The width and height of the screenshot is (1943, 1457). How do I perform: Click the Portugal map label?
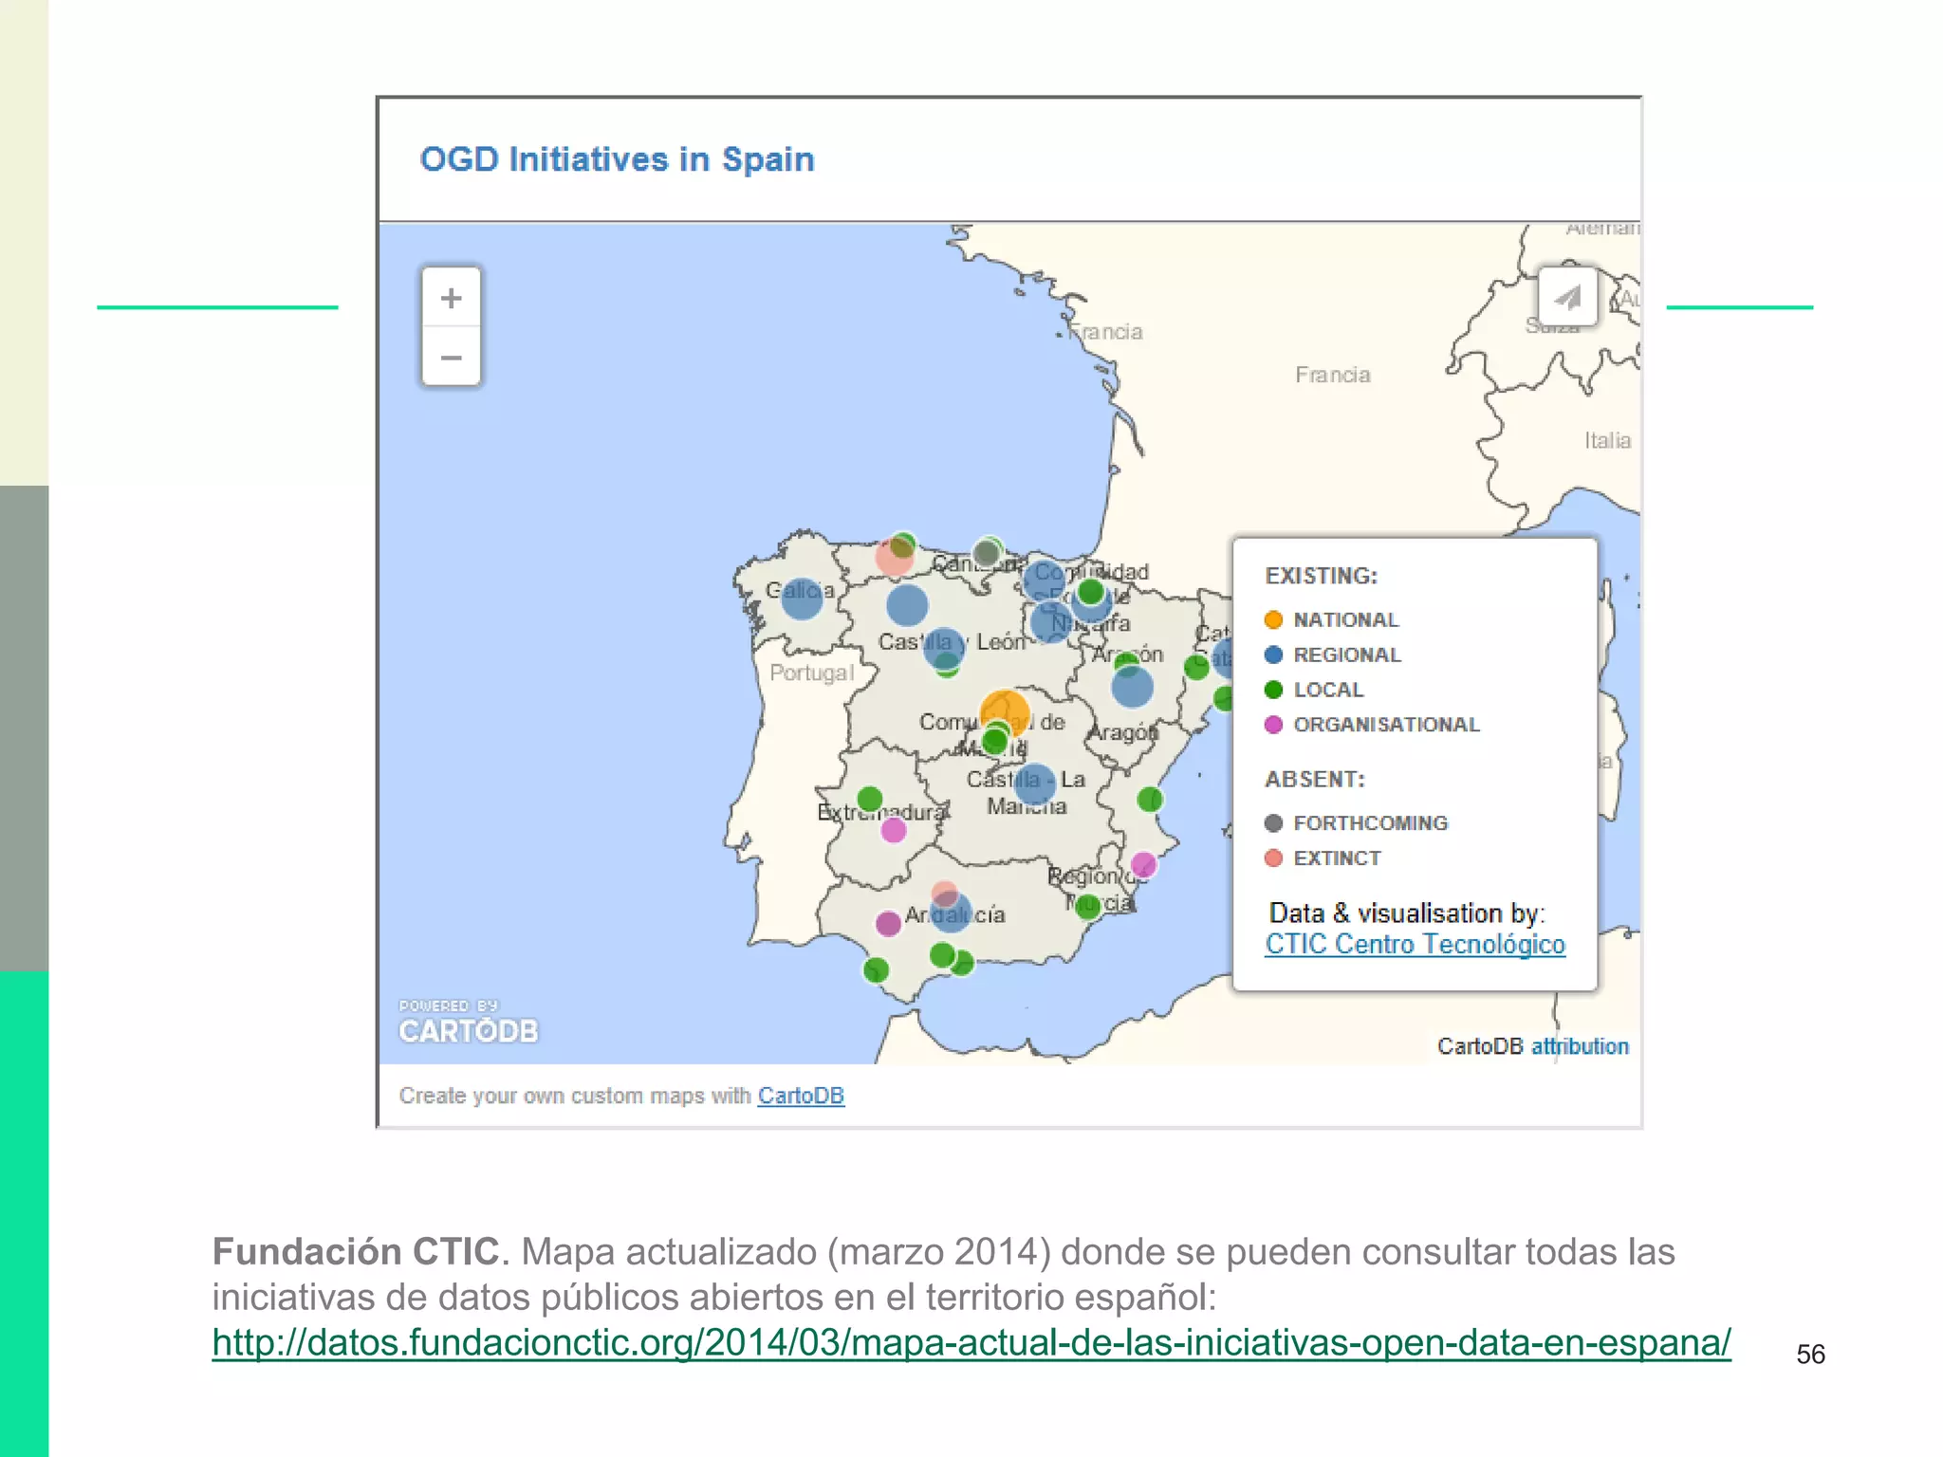pyautogui.click(x=811, y=673)
